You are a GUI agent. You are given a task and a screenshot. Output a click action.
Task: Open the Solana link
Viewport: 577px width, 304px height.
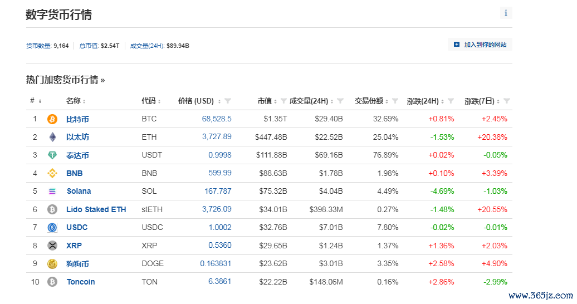click(79, 192)
